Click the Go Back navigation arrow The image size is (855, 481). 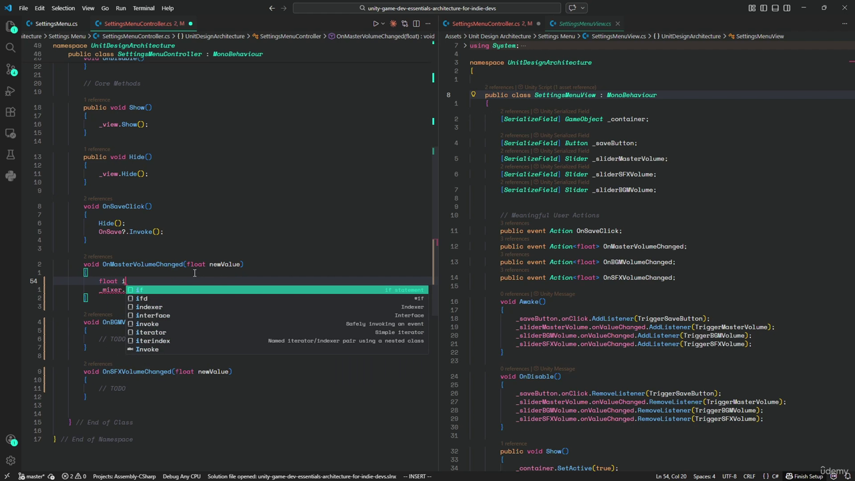(x=272, y=8)
